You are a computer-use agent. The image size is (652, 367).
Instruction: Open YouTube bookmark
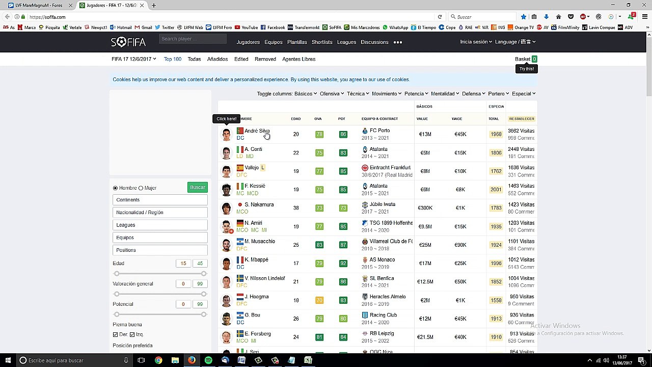[246, 28]
